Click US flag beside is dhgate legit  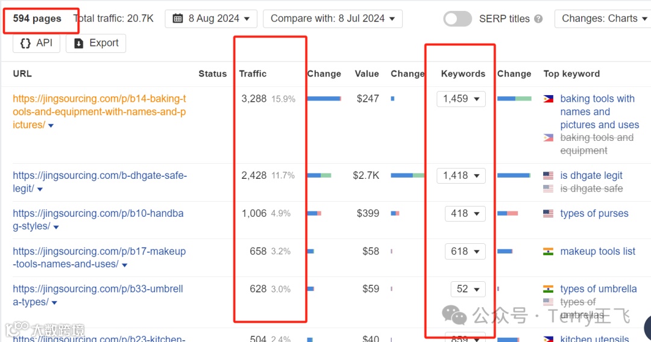[548, 175]
